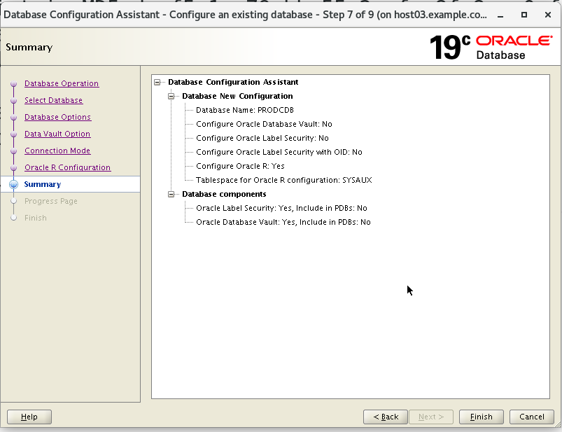This screenshot has width=562, height=432.
Task: Go to Database Operation step
Action: click(62, 83)
